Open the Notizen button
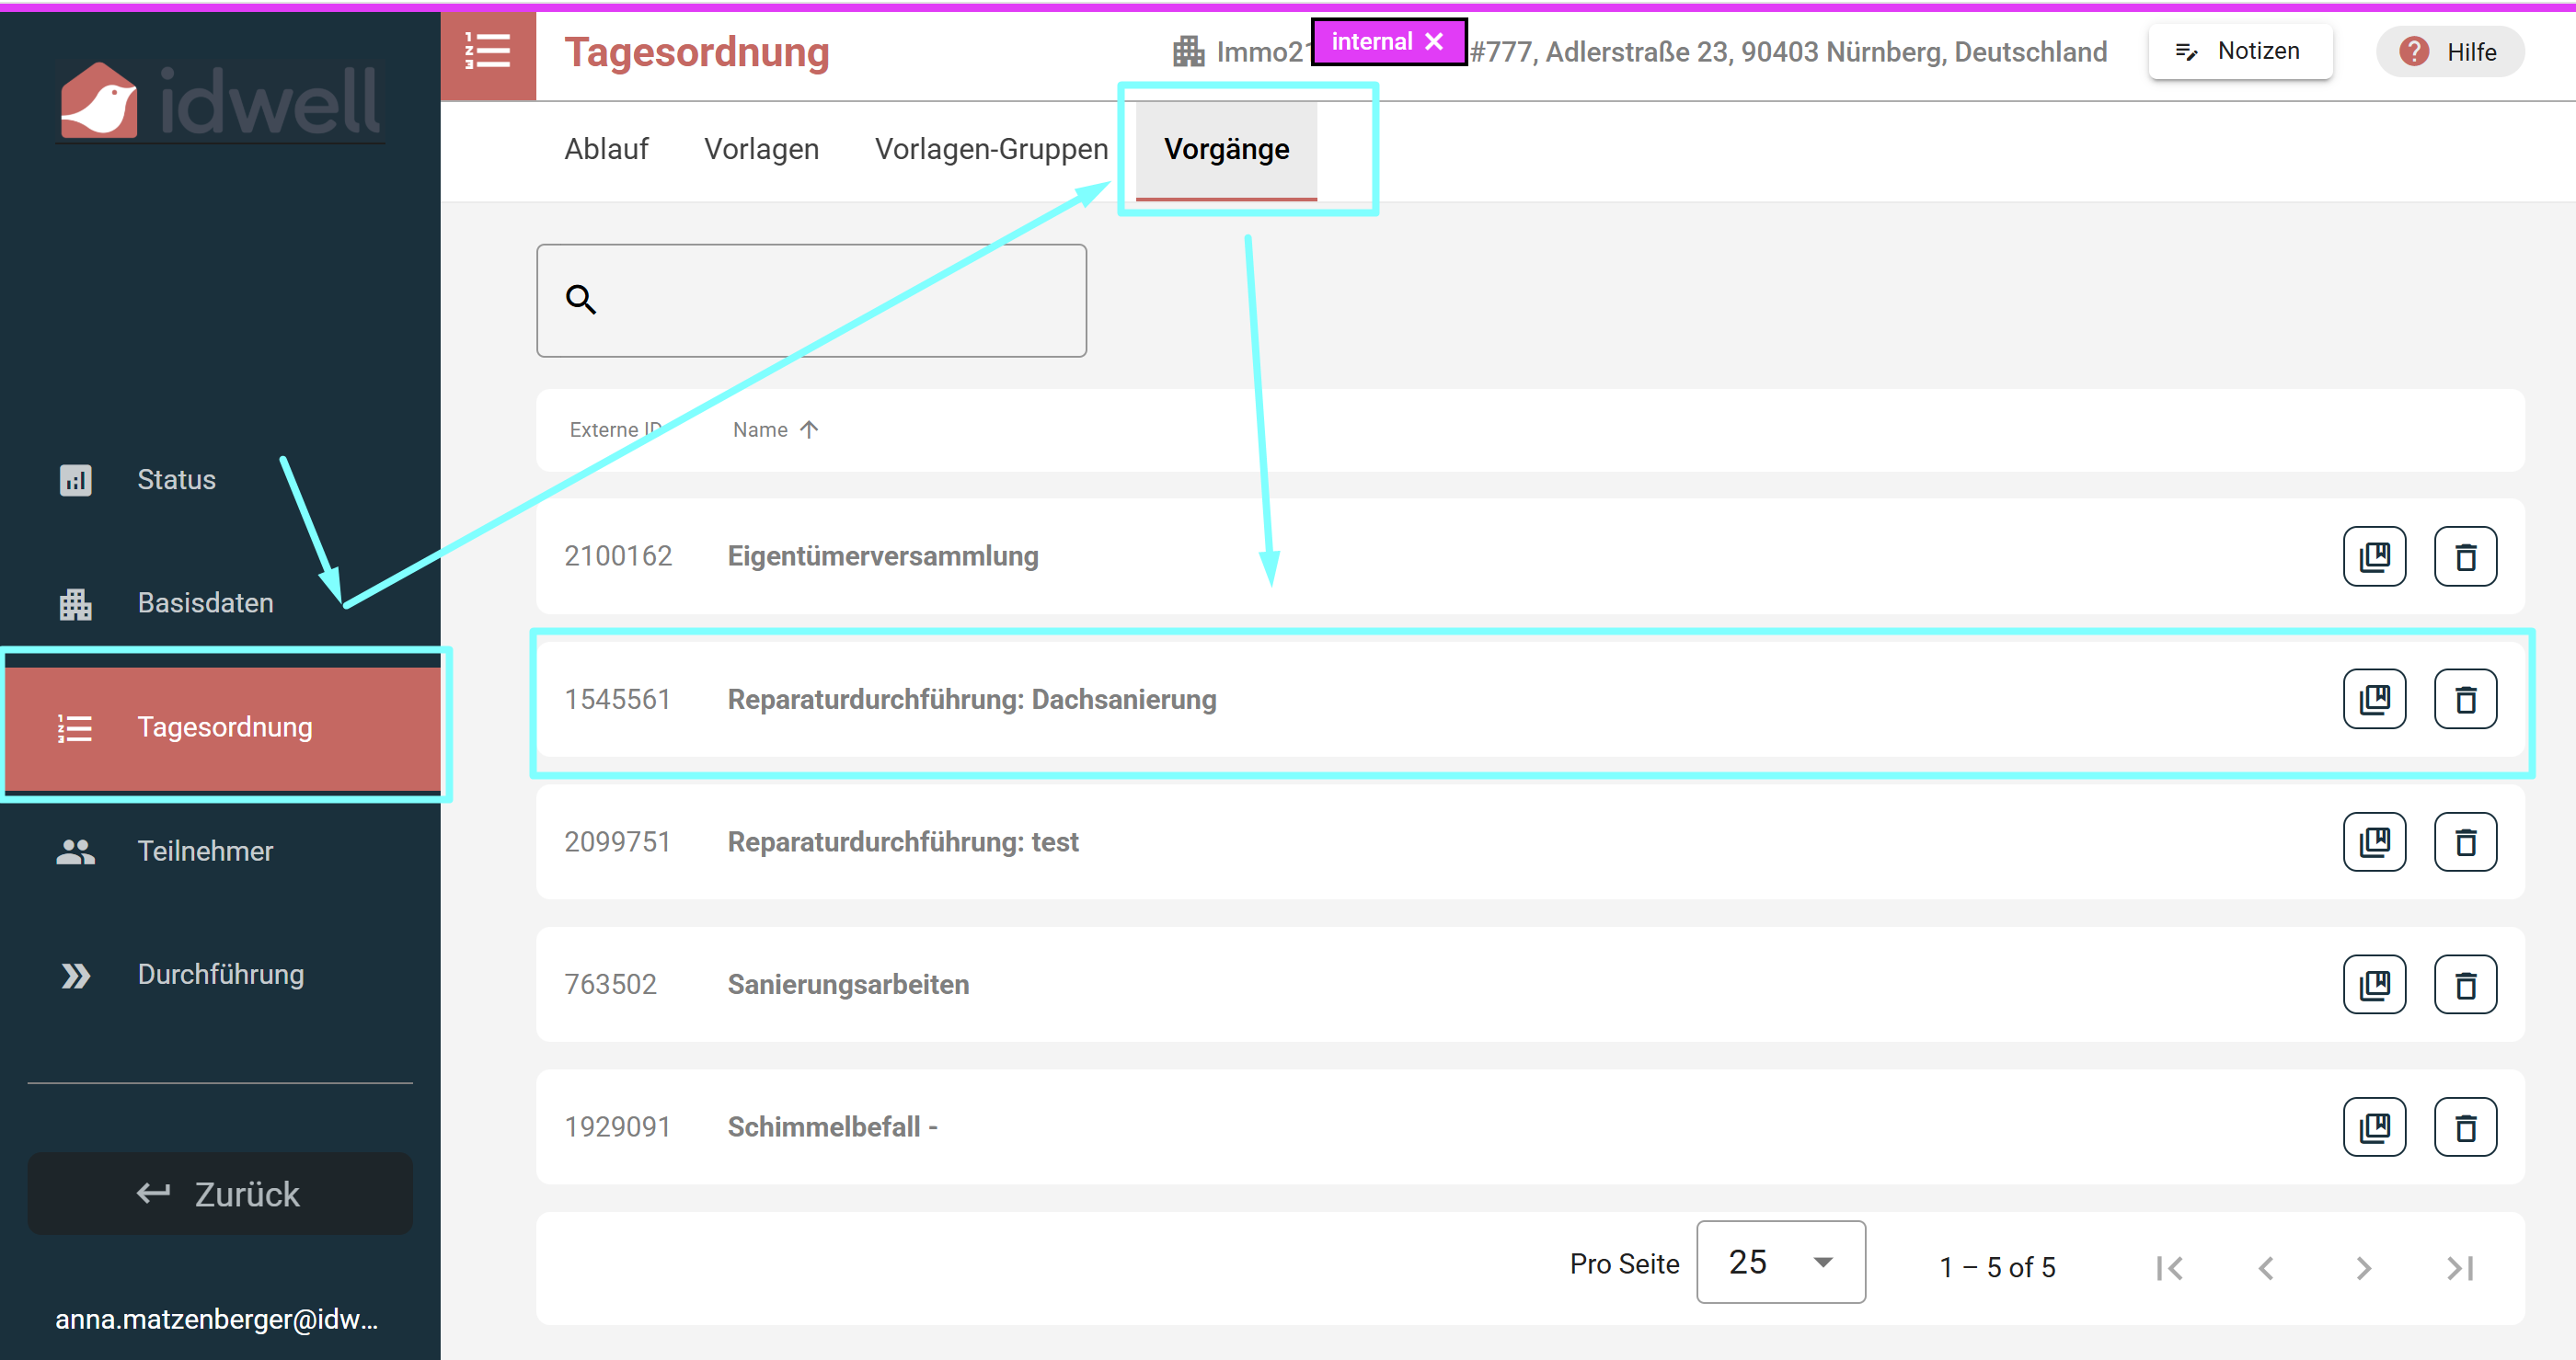This screenshot has height=1360, width=2576. click(x=2240, y=51)
